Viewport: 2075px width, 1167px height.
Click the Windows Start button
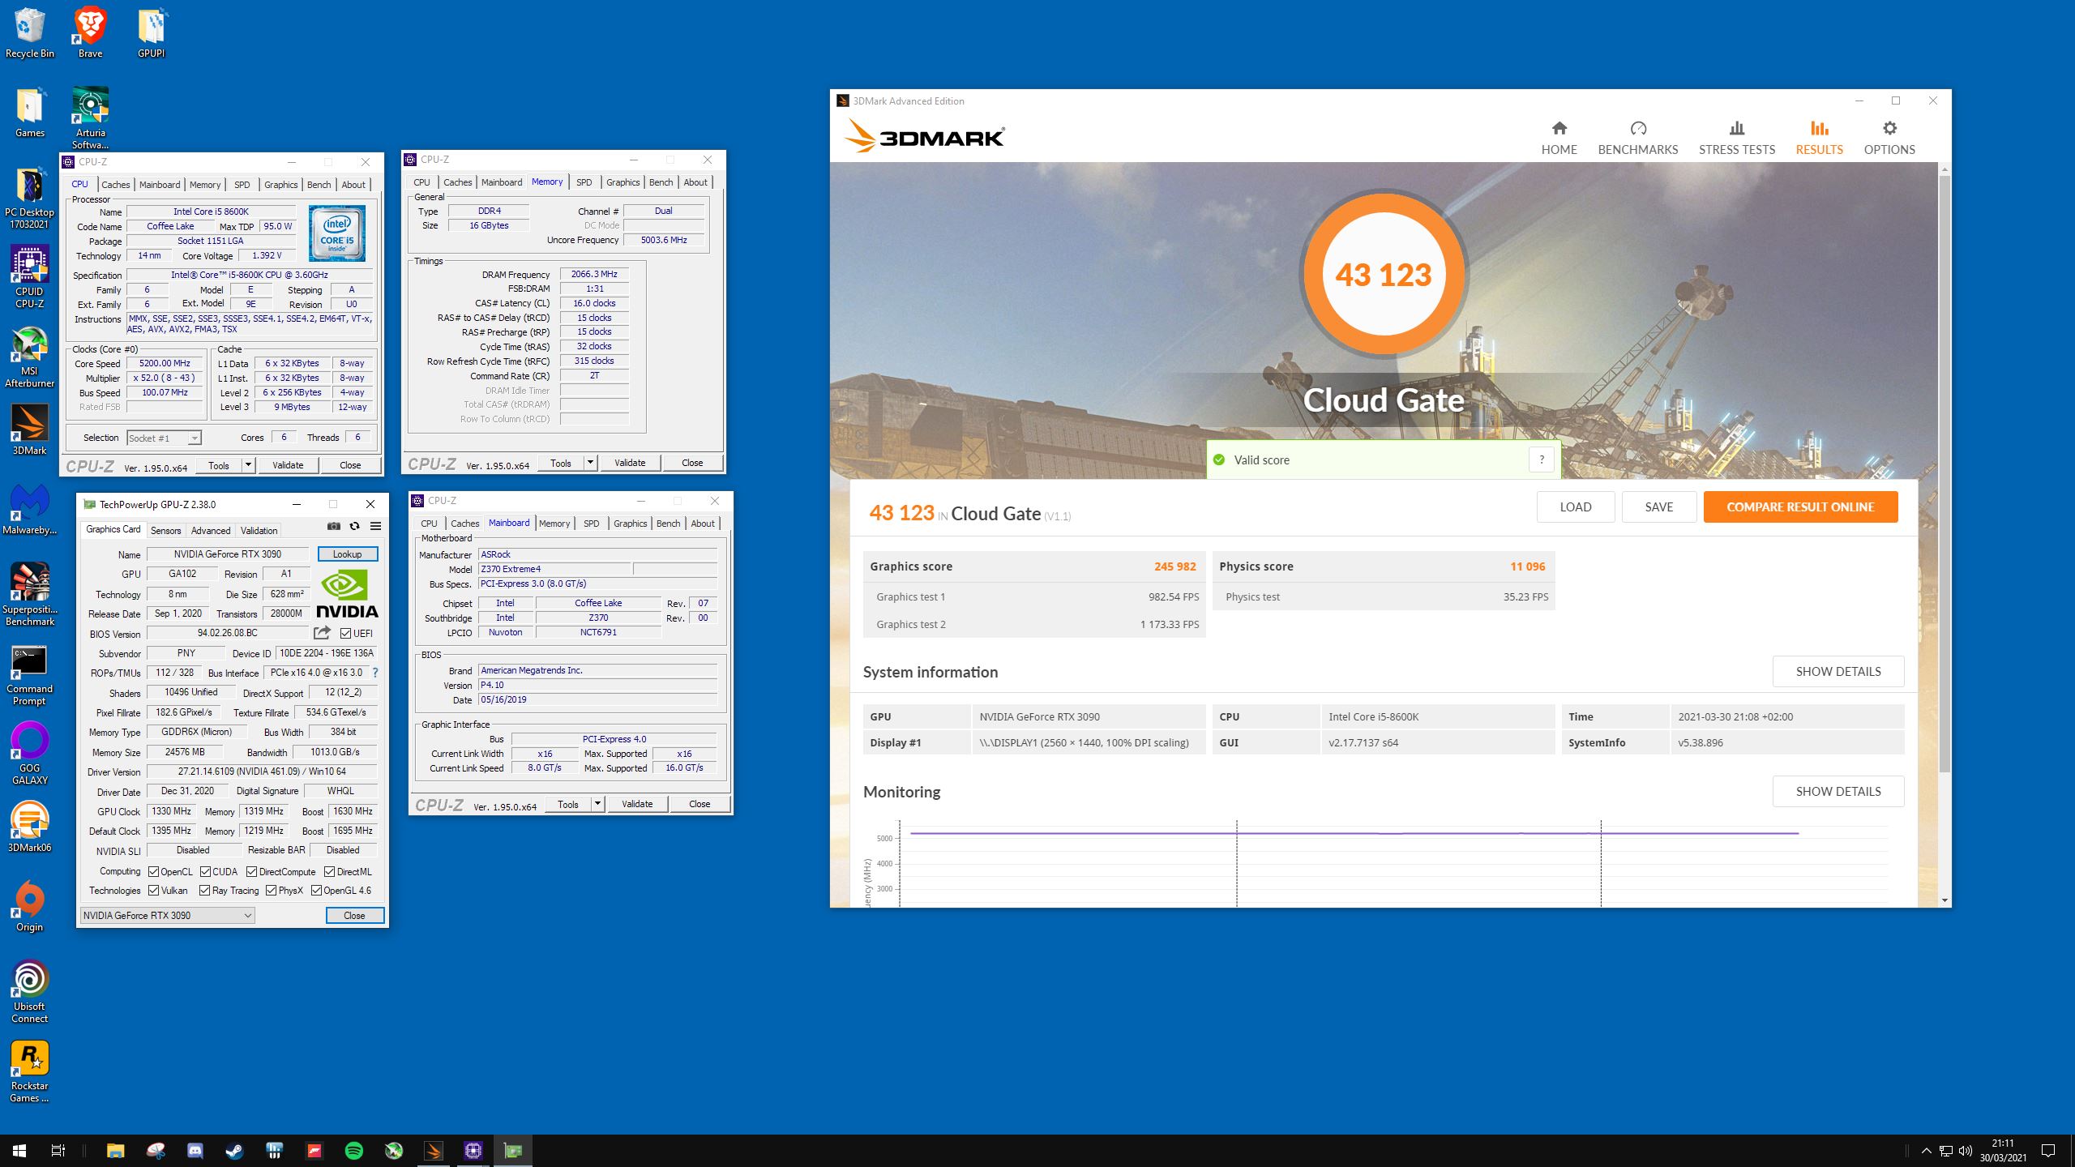(19, 1150)
